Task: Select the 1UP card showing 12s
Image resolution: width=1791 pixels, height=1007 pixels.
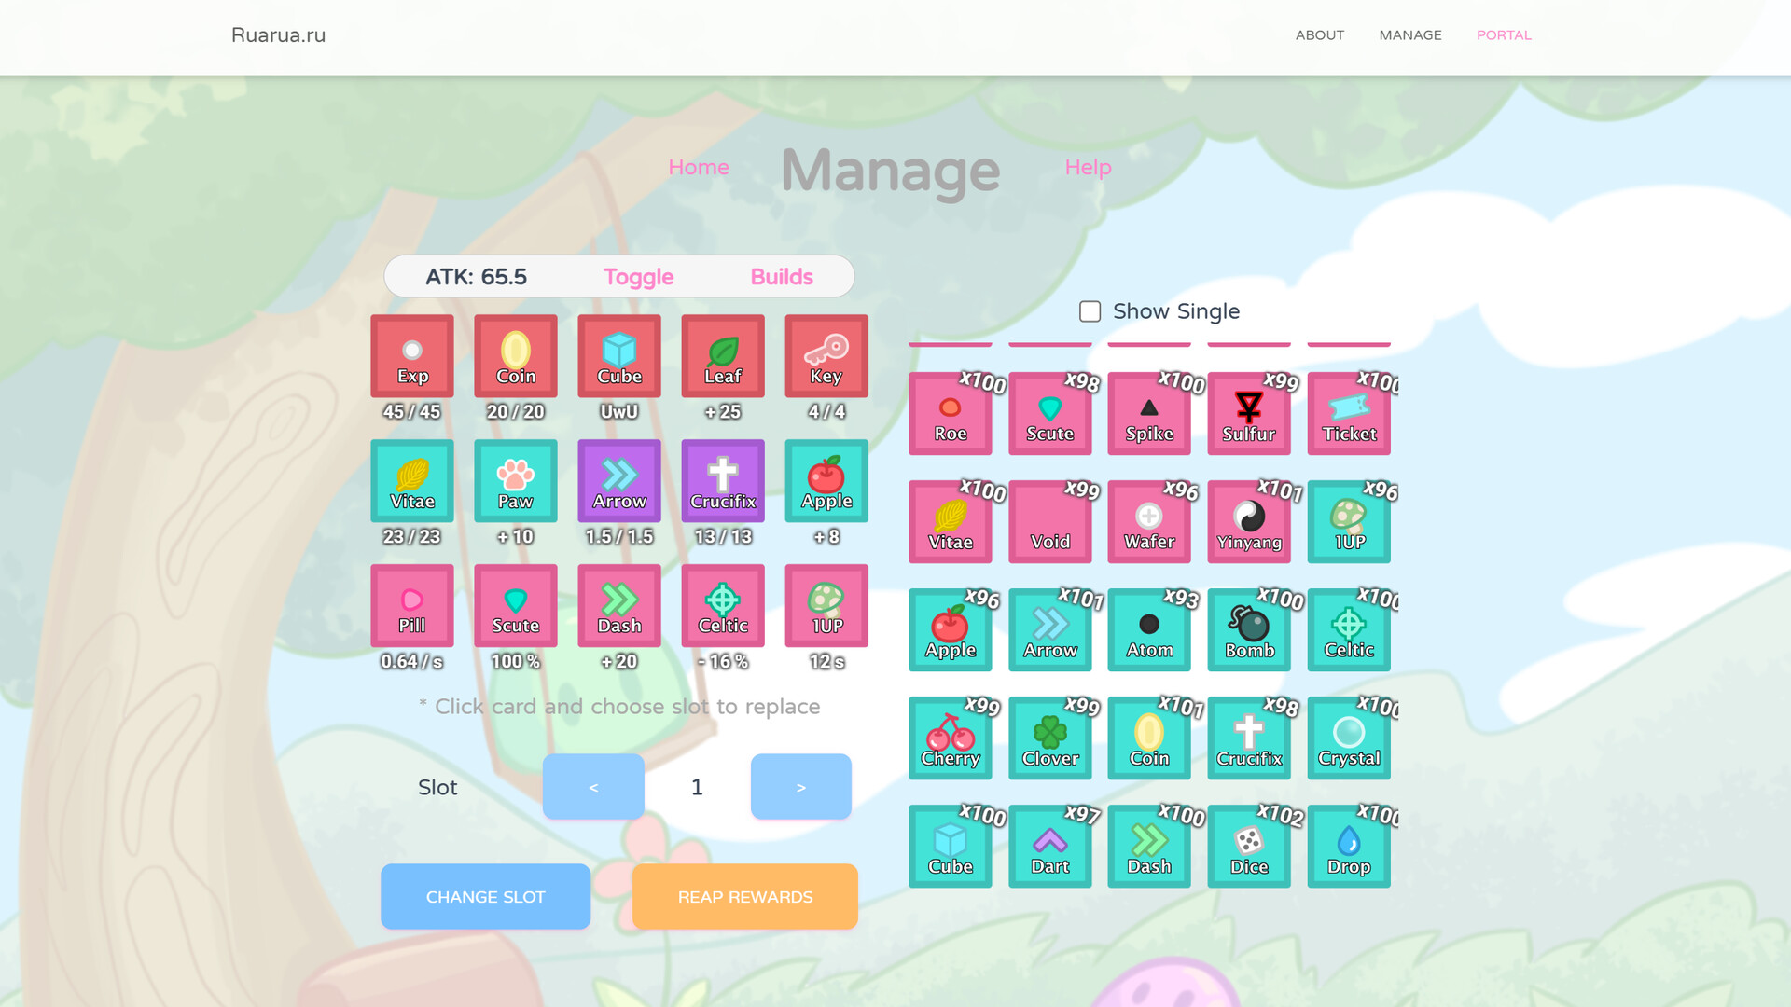Action: 826,606
